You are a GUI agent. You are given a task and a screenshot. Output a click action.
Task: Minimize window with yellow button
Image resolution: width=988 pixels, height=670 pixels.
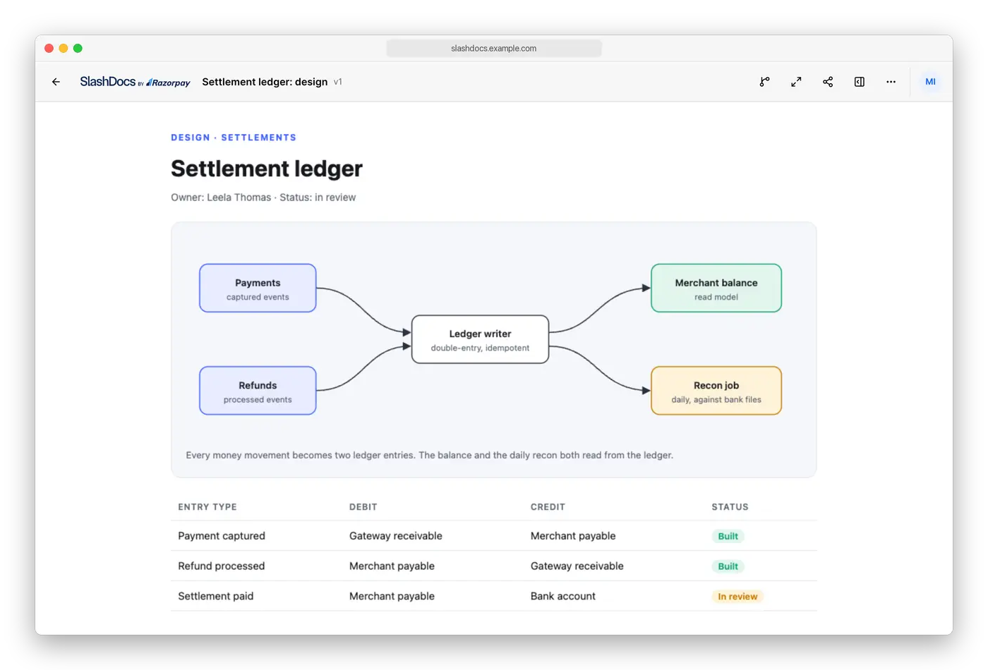click(x=64, y=48)
